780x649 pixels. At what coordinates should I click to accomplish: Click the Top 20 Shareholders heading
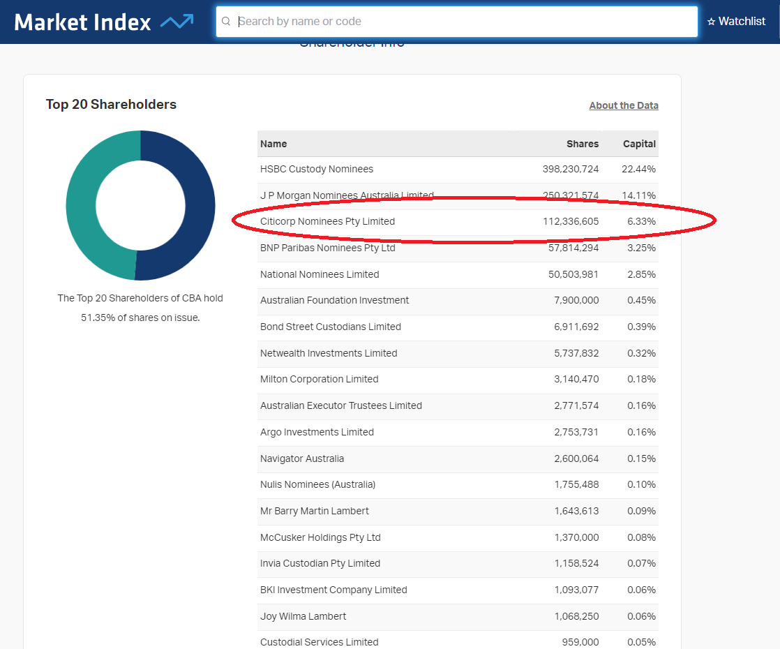tap(111, 105)
